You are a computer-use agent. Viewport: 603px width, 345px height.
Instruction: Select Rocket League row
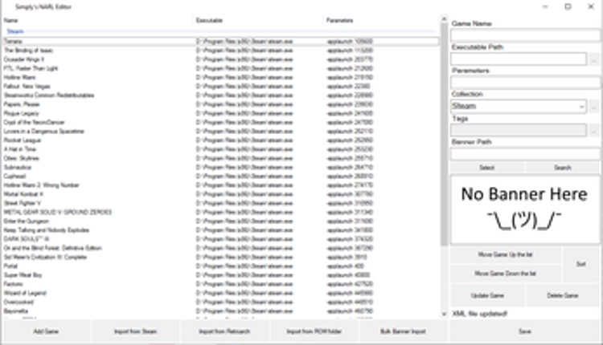[220, 140]
